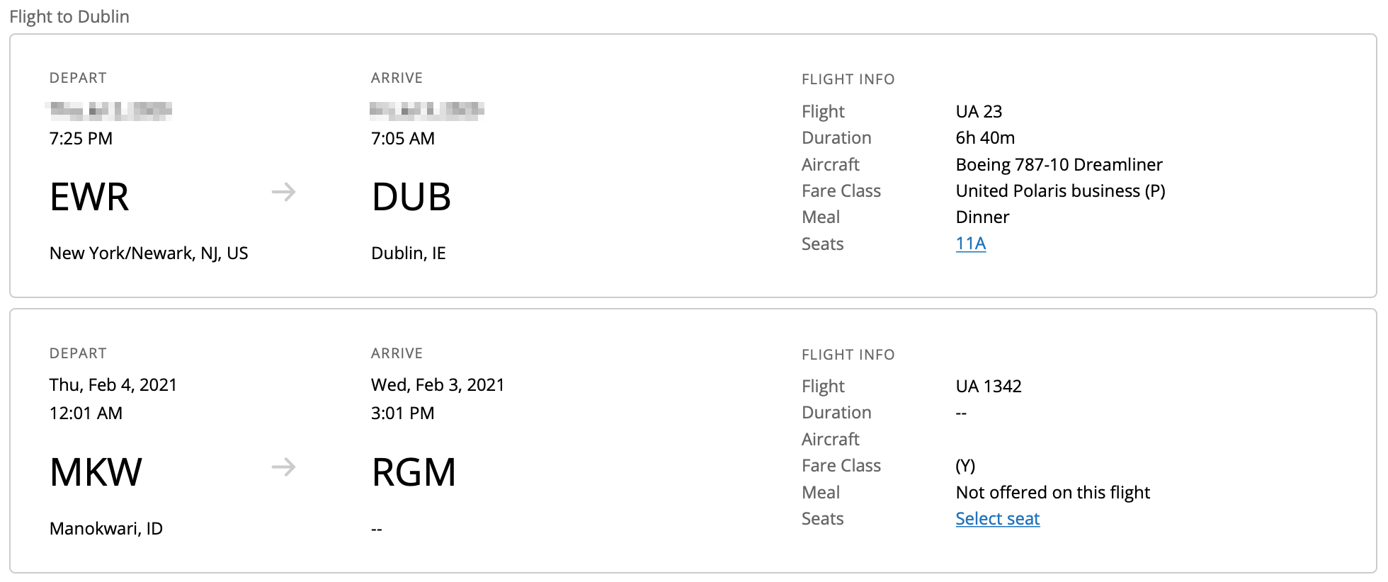Click the 11A seat link

(x=970, y=244)
